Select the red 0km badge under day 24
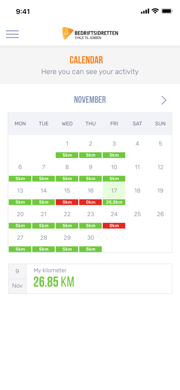The width and height of the screenshot is (180, 390). tap(114, 226)
